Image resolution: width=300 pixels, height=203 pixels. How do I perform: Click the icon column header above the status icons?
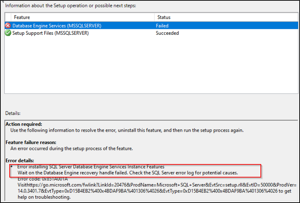[x=8, y=17]
